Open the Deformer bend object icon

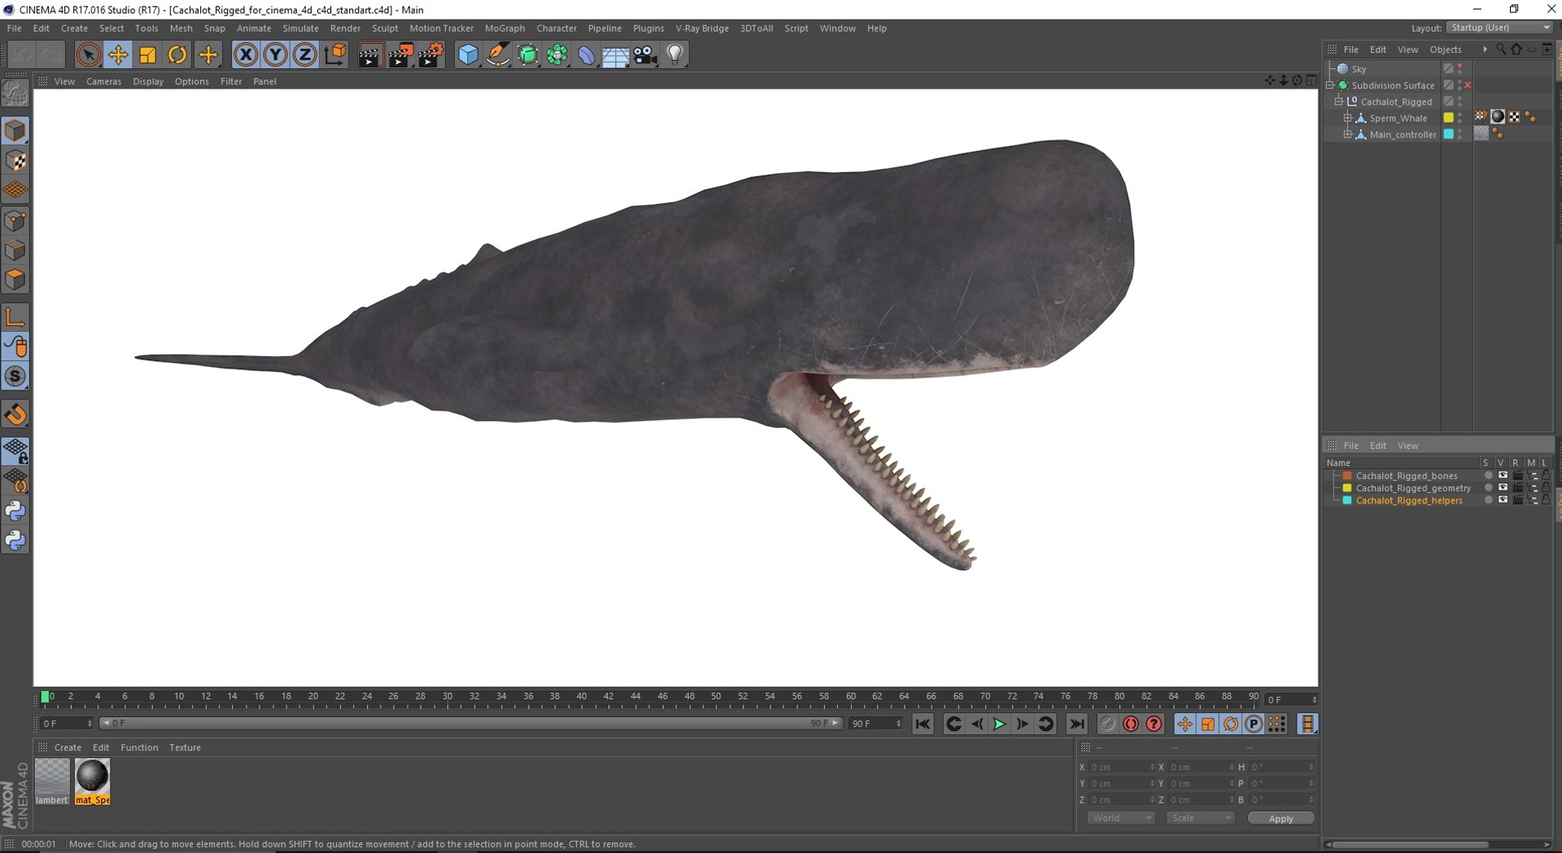click(586, 55)
